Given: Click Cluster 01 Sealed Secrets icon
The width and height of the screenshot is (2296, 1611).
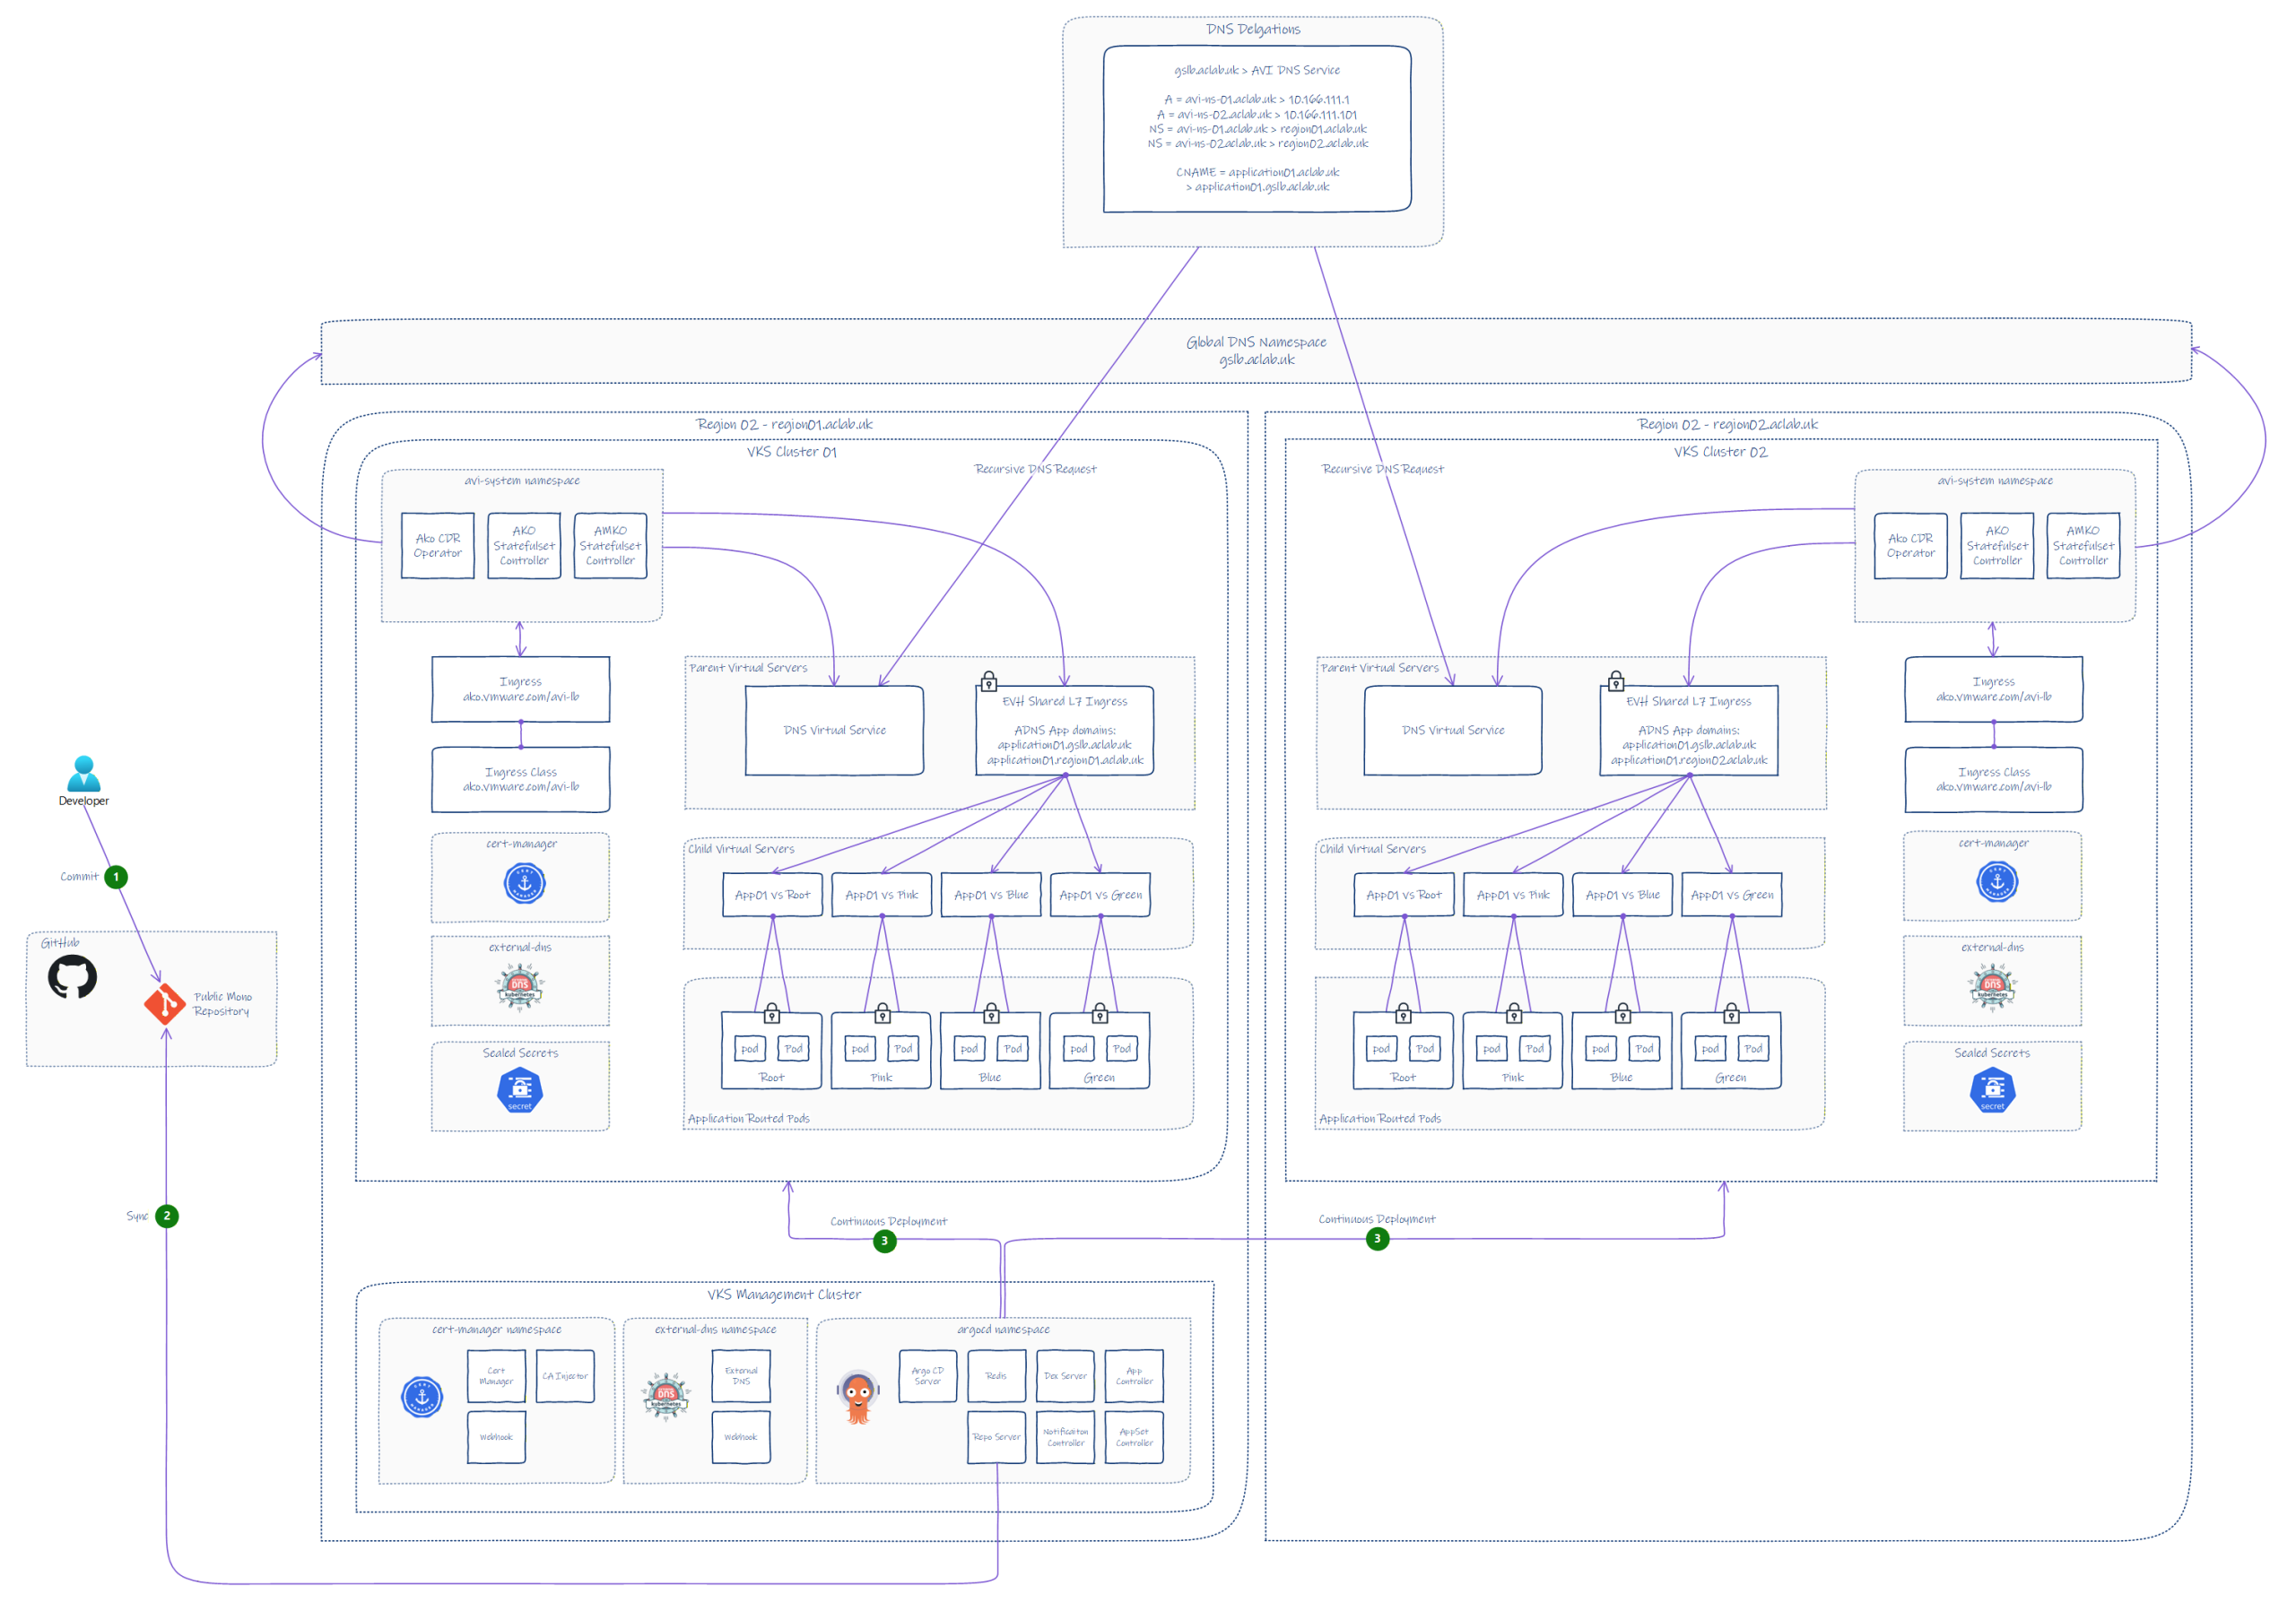Looking at the screenshot, I should click(x=520, y=1090).
